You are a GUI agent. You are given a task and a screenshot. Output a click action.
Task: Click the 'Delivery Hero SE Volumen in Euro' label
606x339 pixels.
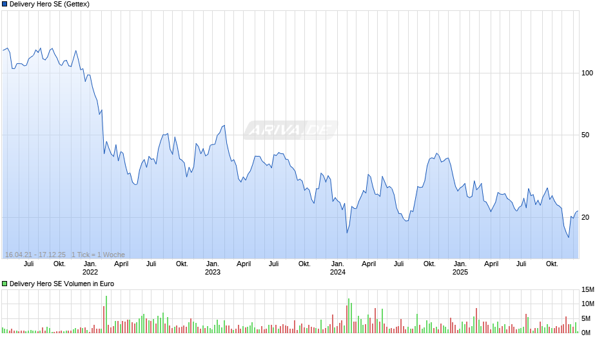[62, 284]
